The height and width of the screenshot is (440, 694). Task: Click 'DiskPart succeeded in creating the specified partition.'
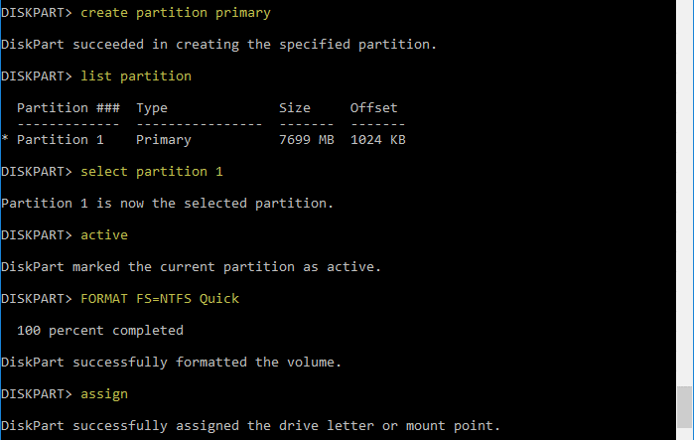click(x=218, y=45)
